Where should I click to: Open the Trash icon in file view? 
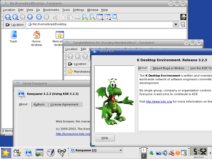coord(14,37)
